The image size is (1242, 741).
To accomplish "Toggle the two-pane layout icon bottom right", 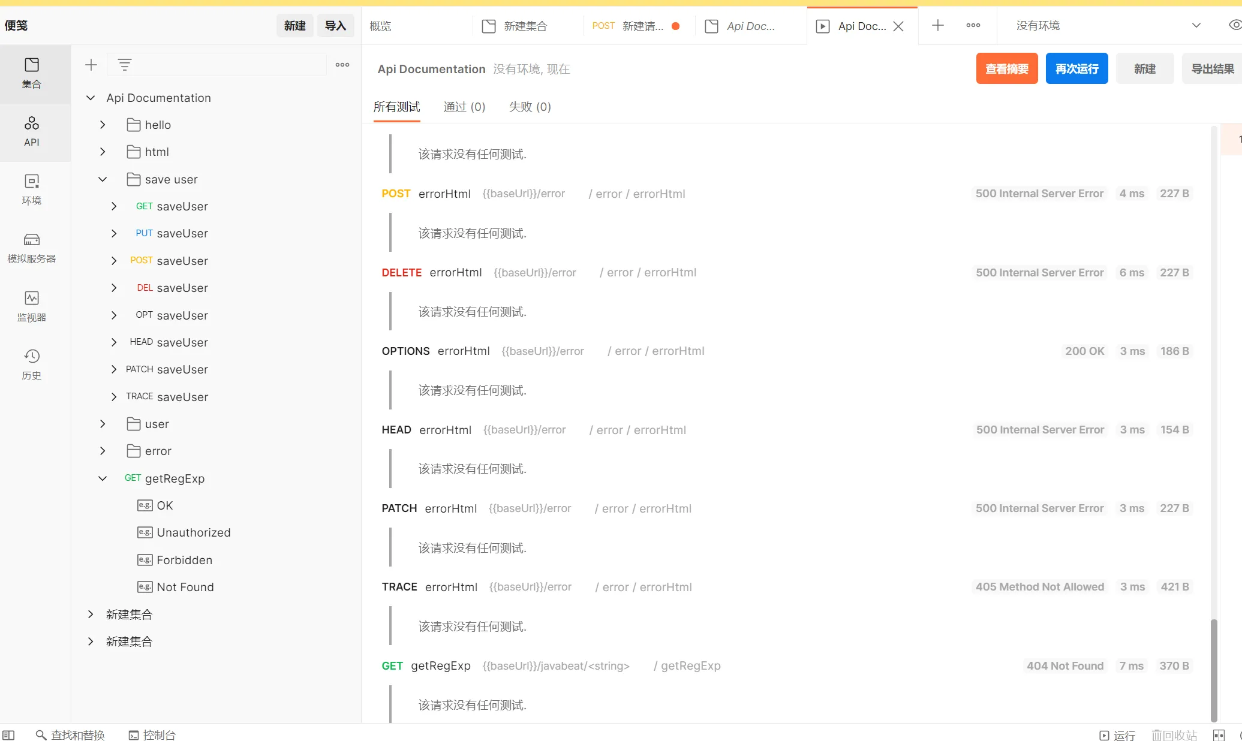I will click(1219, 735).
